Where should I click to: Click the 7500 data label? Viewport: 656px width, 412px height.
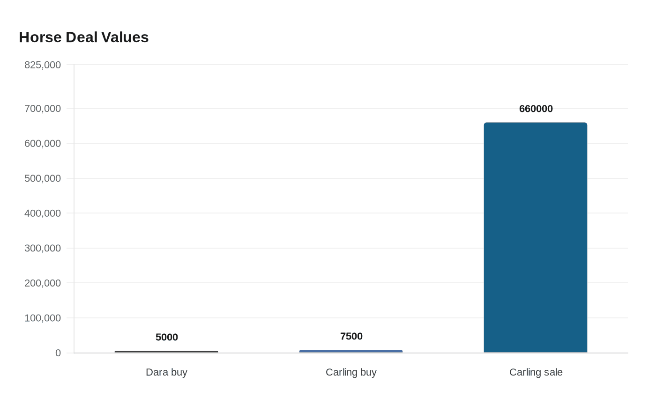click(351, 337)
